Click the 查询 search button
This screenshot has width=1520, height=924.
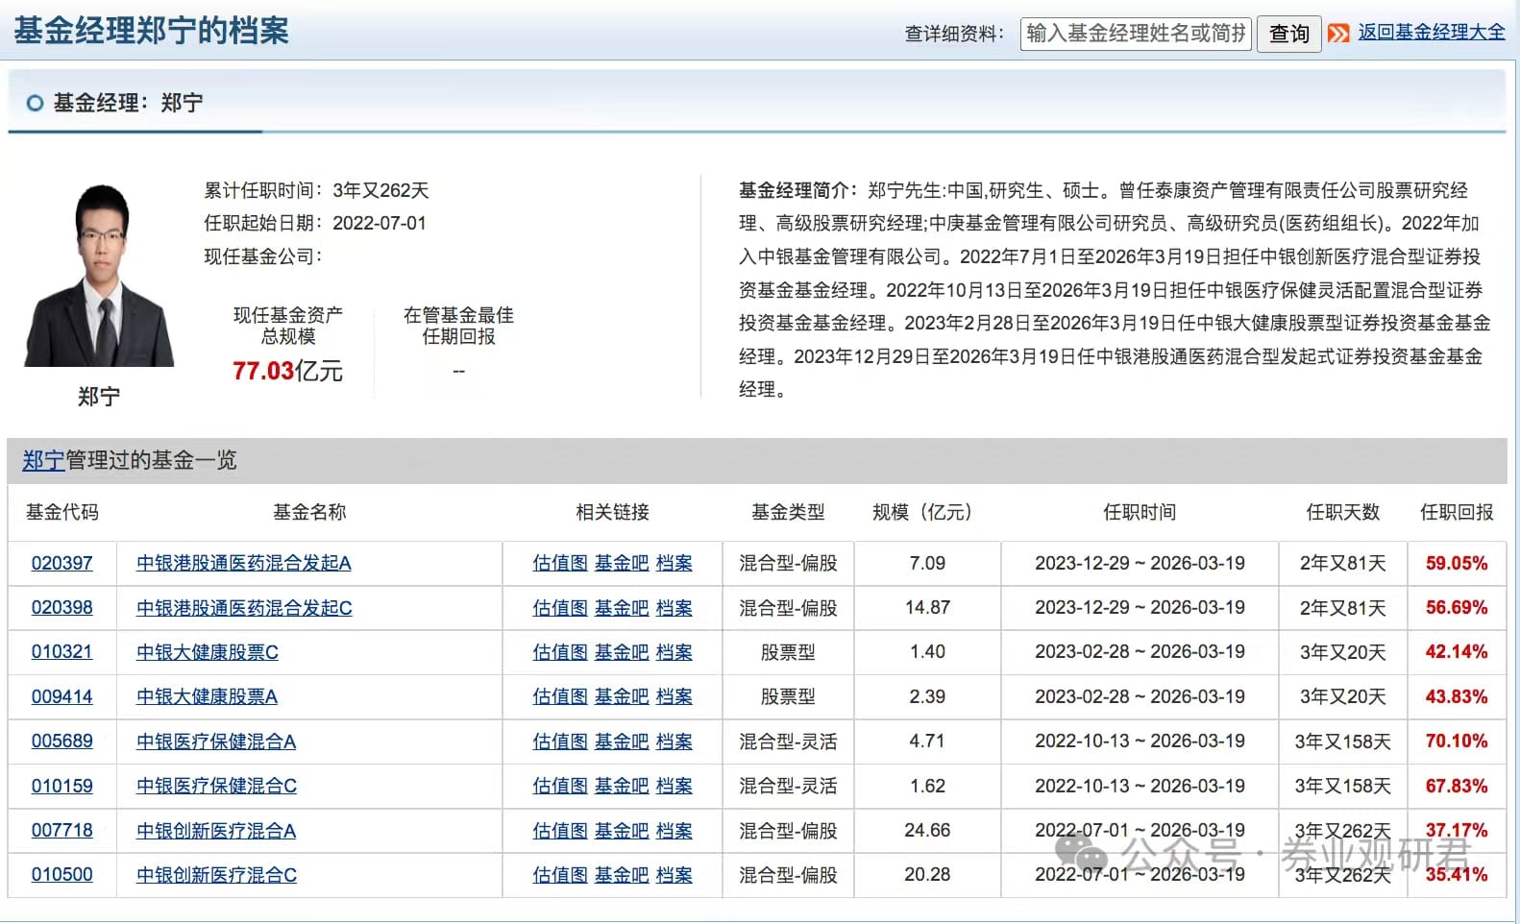(1288, 34)
